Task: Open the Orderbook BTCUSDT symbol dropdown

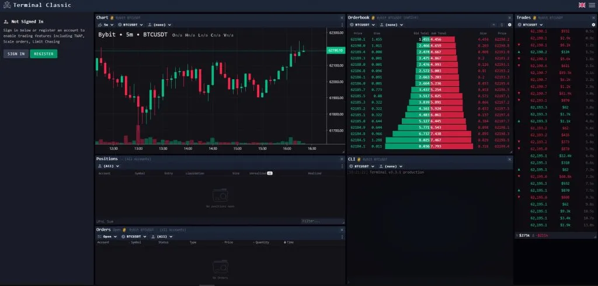Action: point(362,24)
